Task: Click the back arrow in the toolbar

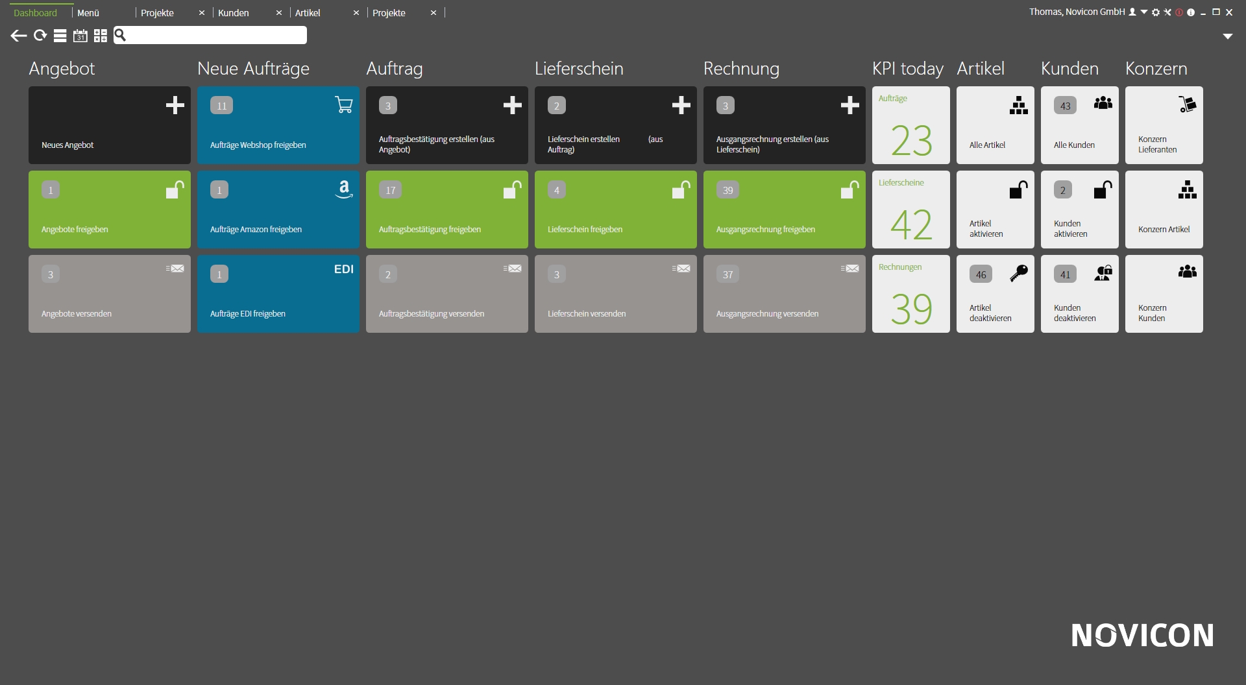Action: pos(18,36)
